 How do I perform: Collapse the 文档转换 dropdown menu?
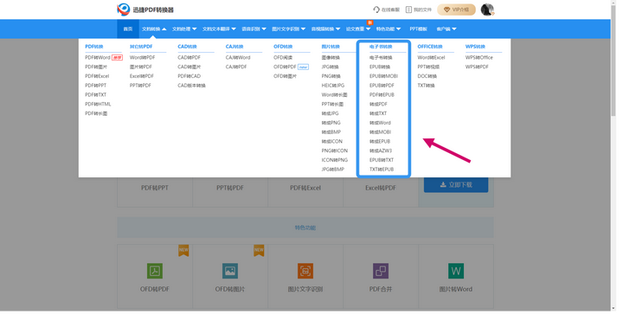(x=154, y=29)
